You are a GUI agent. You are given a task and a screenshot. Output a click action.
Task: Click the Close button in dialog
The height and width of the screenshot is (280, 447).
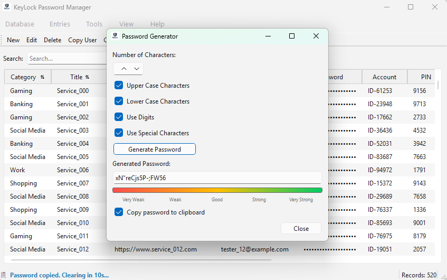(301, 228)
